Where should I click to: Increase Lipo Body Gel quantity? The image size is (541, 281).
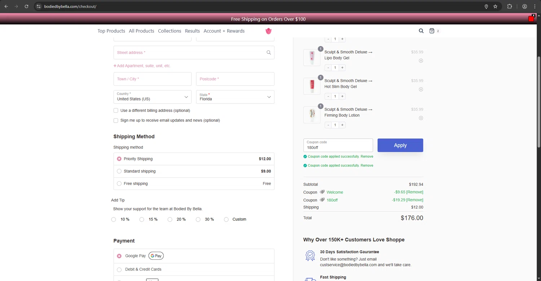pyautogui.click(x=342, y=68)
